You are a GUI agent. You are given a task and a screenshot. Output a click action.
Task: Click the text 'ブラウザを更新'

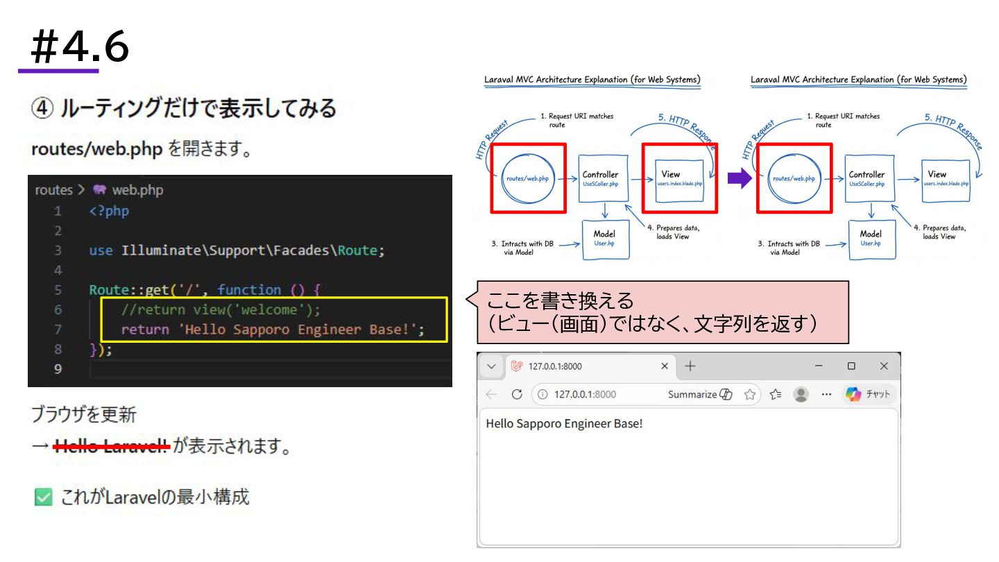pyautogui.click(x=84, y=416)
